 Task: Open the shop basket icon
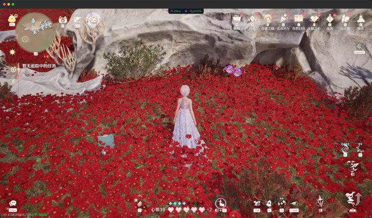pyautogui.click(x=237, y=19)
